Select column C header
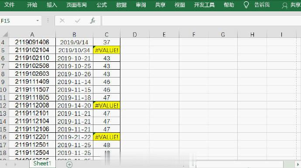 tap(107, 34)
